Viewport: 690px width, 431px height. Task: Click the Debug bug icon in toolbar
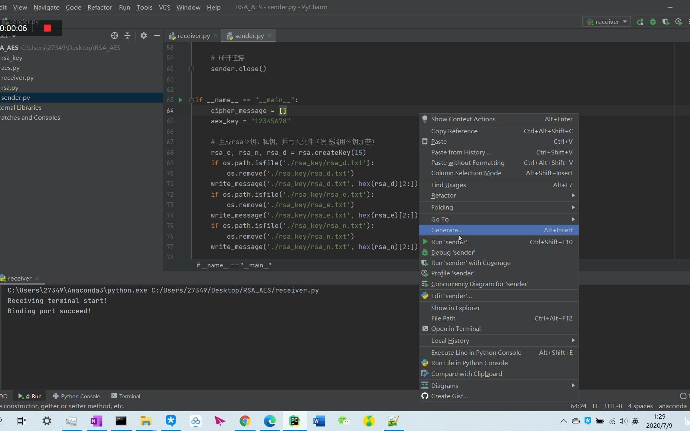(x=653, y=22)
